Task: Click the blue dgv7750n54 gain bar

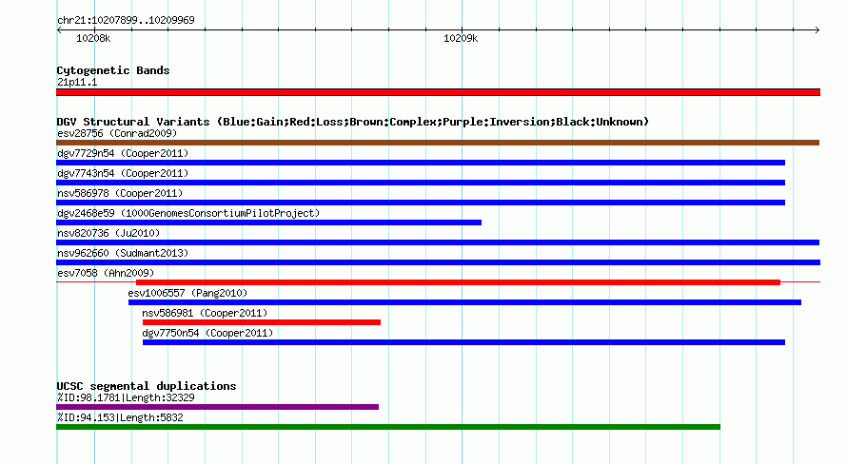Action: point(464,342)
